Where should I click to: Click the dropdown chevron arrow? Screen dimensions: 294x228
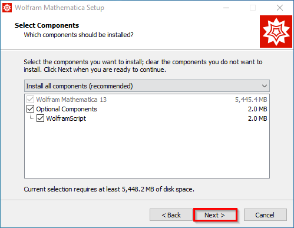[x=265, y=86]
